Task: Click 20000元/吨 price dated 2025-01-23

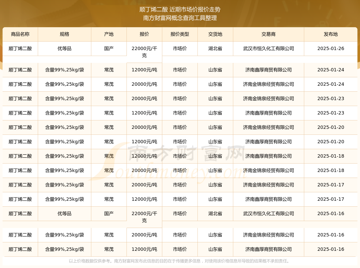Action: pyautogui.click(x=144, y=99)
